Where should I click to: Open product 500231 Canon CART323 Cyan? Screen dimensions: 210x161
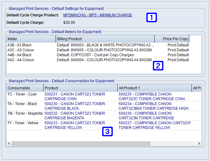point(75,96)
